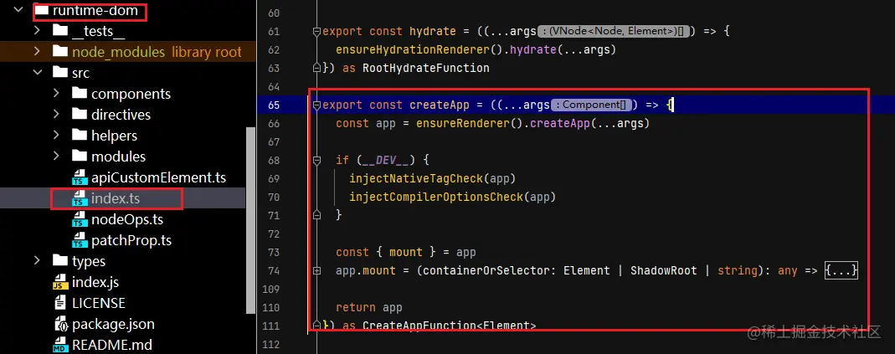Click the README.md markdown file icon
Viewport: 895px width, 354px height.
tap(60, 346)
